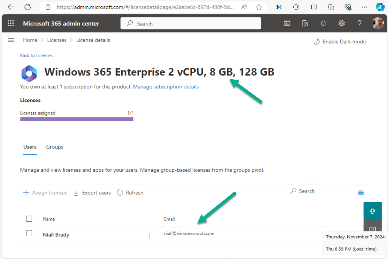
Task: Go back to the previous browser page
Action: coord(11,7)
